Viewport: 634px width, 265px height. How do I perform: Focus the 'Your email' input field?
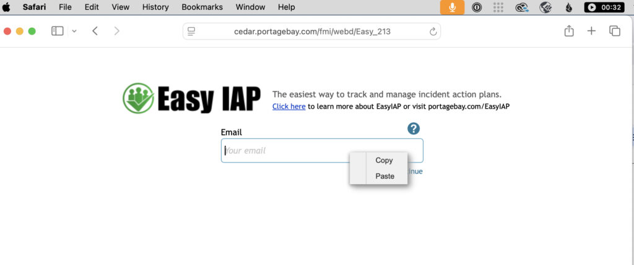point(322,151)
